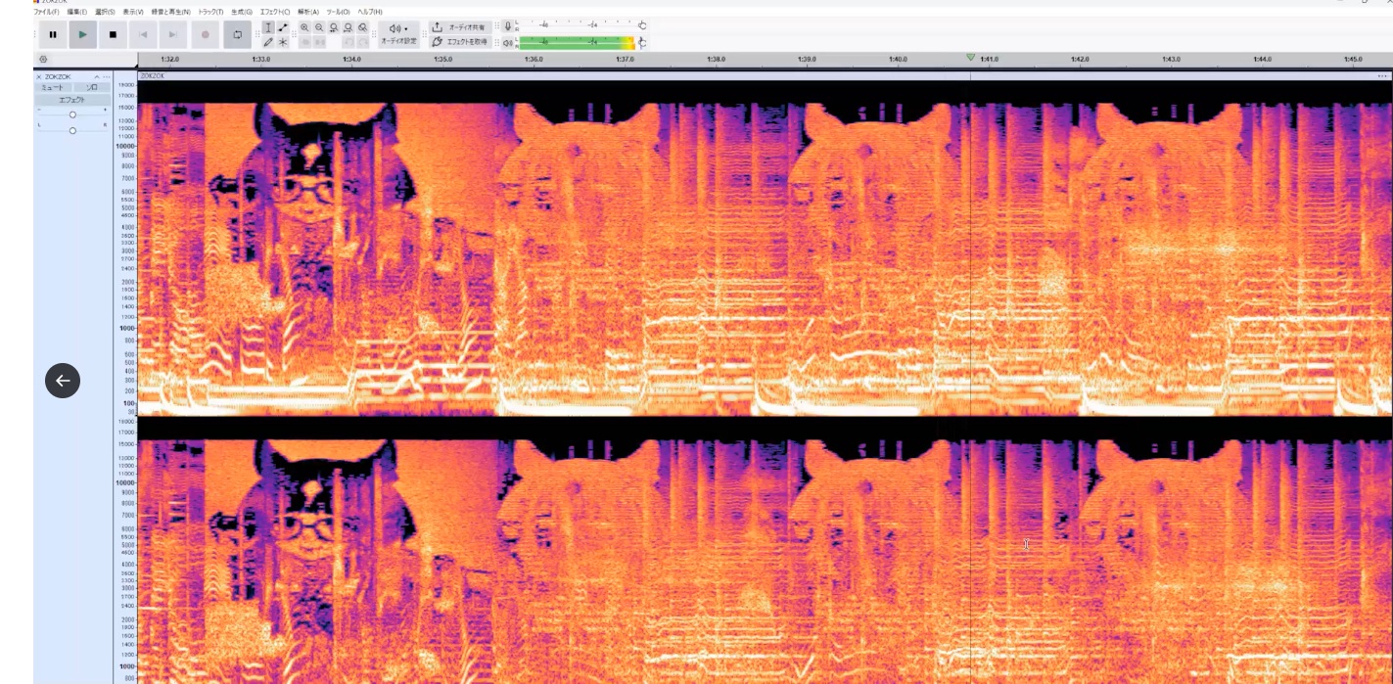This screenshot has height=684, width=1393.
Task: Pause playback with the Pause button
Action: coord(53,35)
